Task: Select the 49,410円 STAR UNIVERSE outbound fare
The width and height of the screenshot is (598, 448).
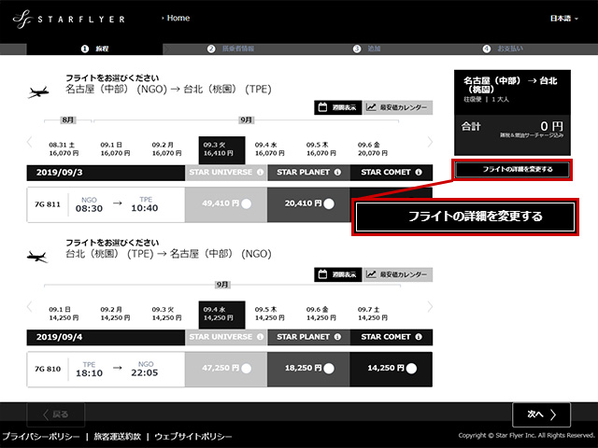Action: pos(247,204)
